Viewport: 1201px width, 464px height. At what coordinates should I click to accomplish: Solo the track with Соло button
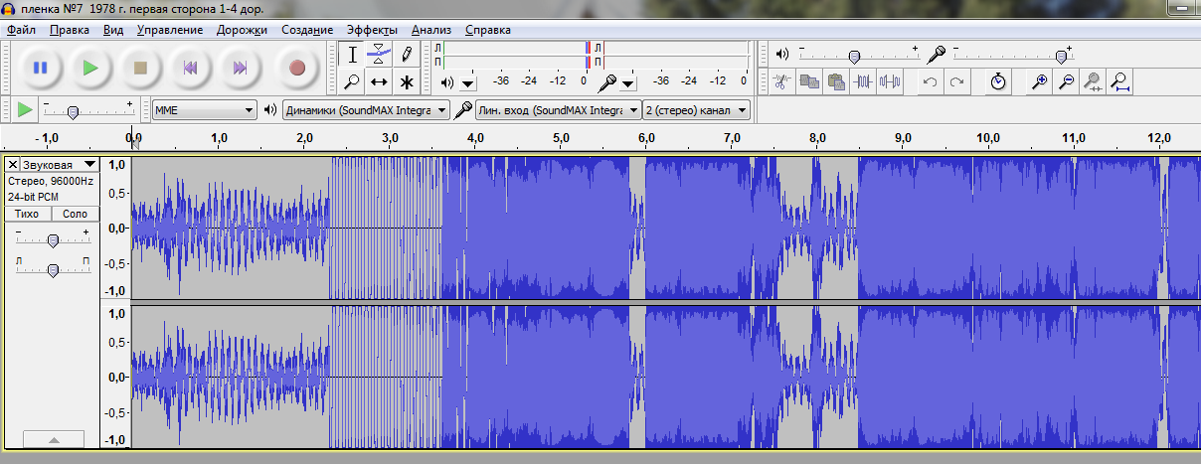[x=76, y=214]
